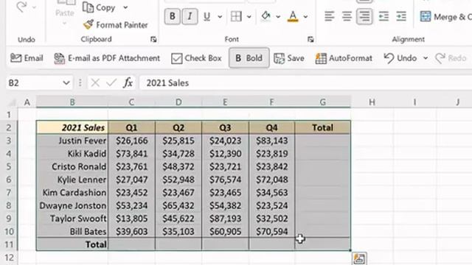Click Email in Quick Access Toolbar
Screen dimensions: 472x265
click(27, 58)
